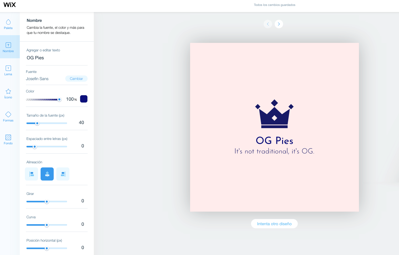Align name text to the left
Screen dimensions: 399x255
(32, 174)
